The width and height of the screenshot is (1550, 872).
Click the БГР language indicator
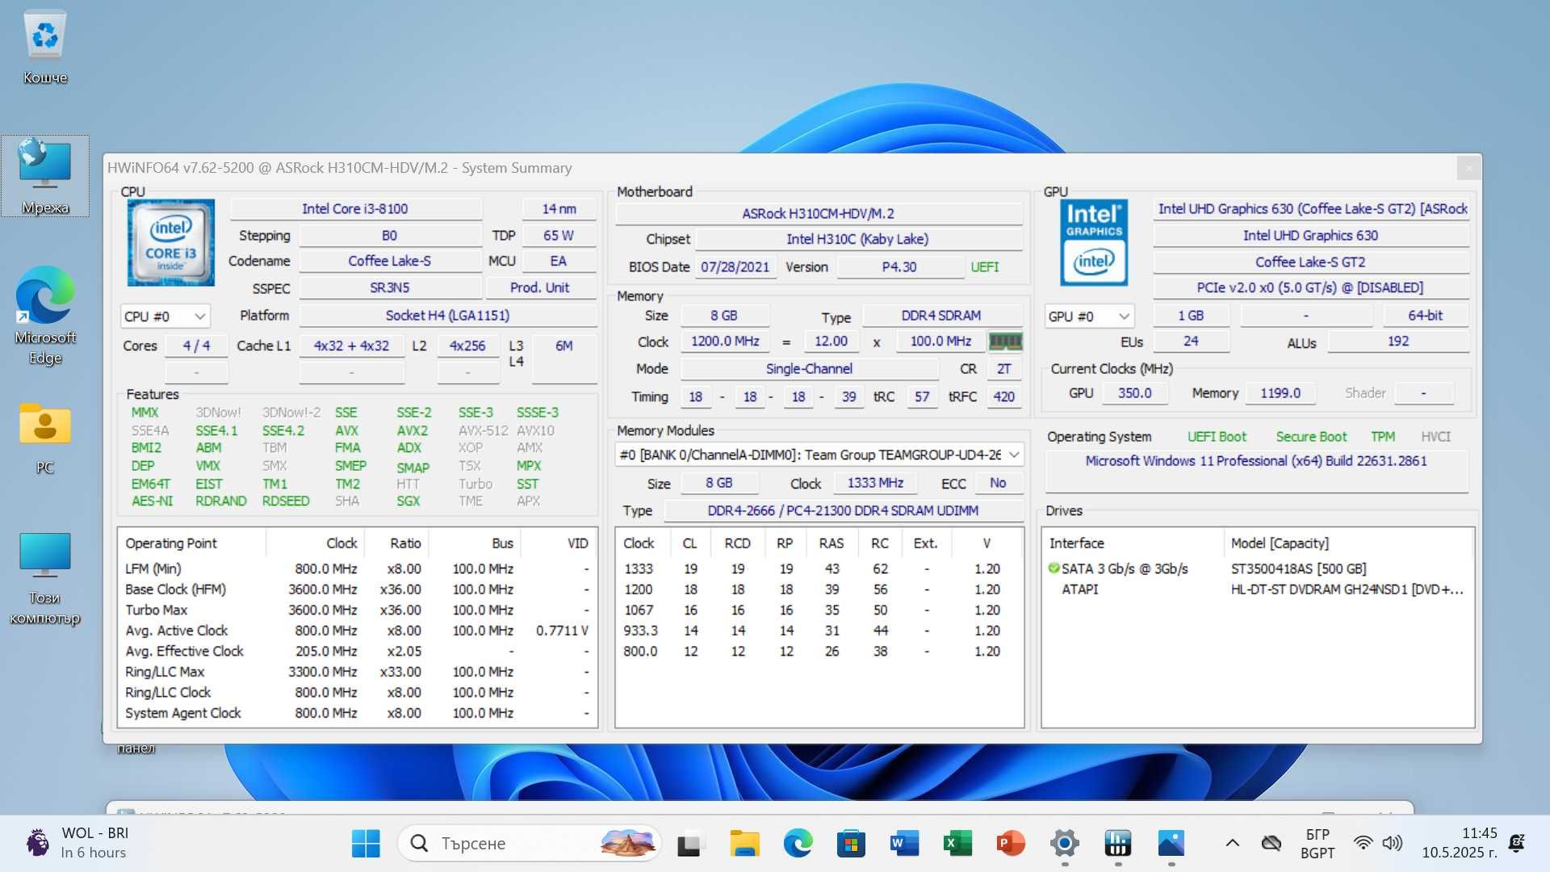coord(1317,843)
